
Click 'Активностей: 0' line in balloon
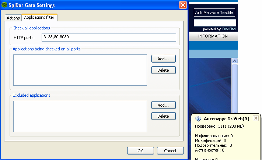click(x=210, y=150)
